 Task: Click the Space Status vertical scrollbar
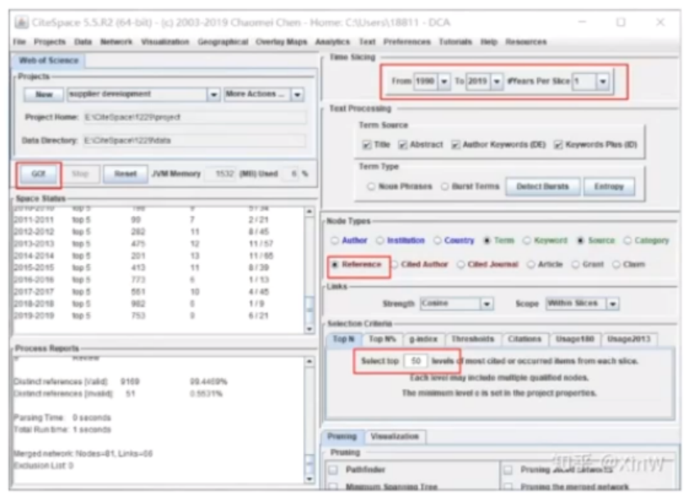click(309, 270)
